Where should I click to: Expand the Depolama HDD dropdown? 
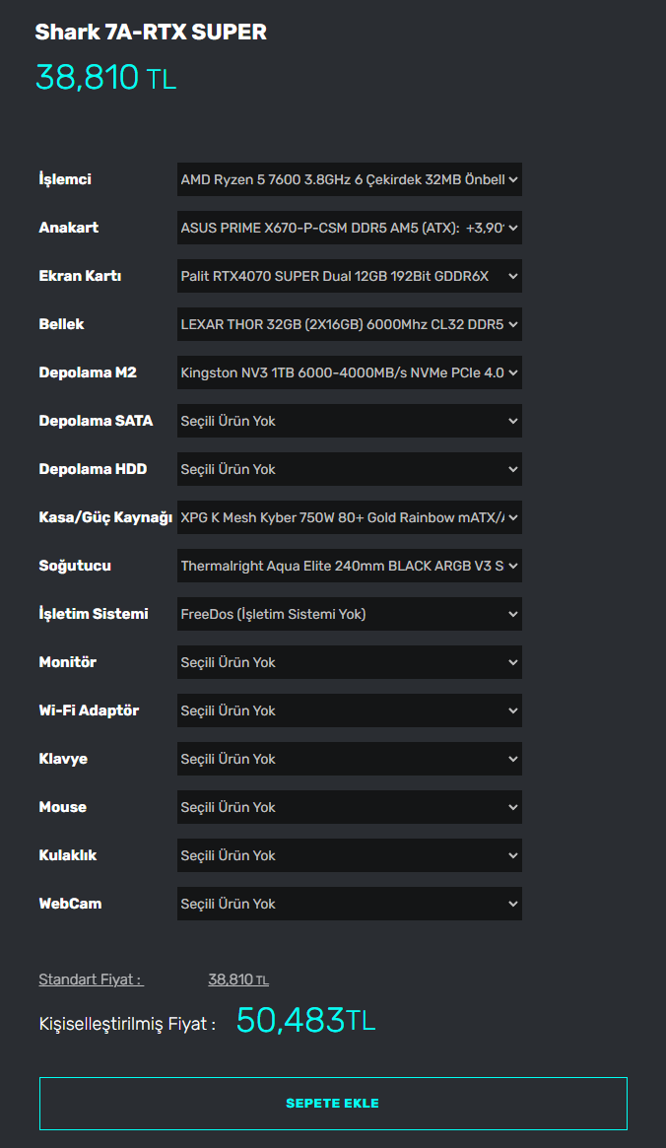[349, 469]
